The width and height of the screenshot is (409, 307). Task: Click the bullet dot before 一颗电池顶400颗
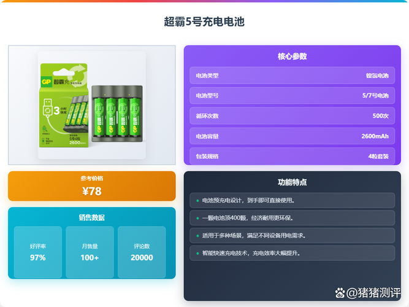pos(197,218)
